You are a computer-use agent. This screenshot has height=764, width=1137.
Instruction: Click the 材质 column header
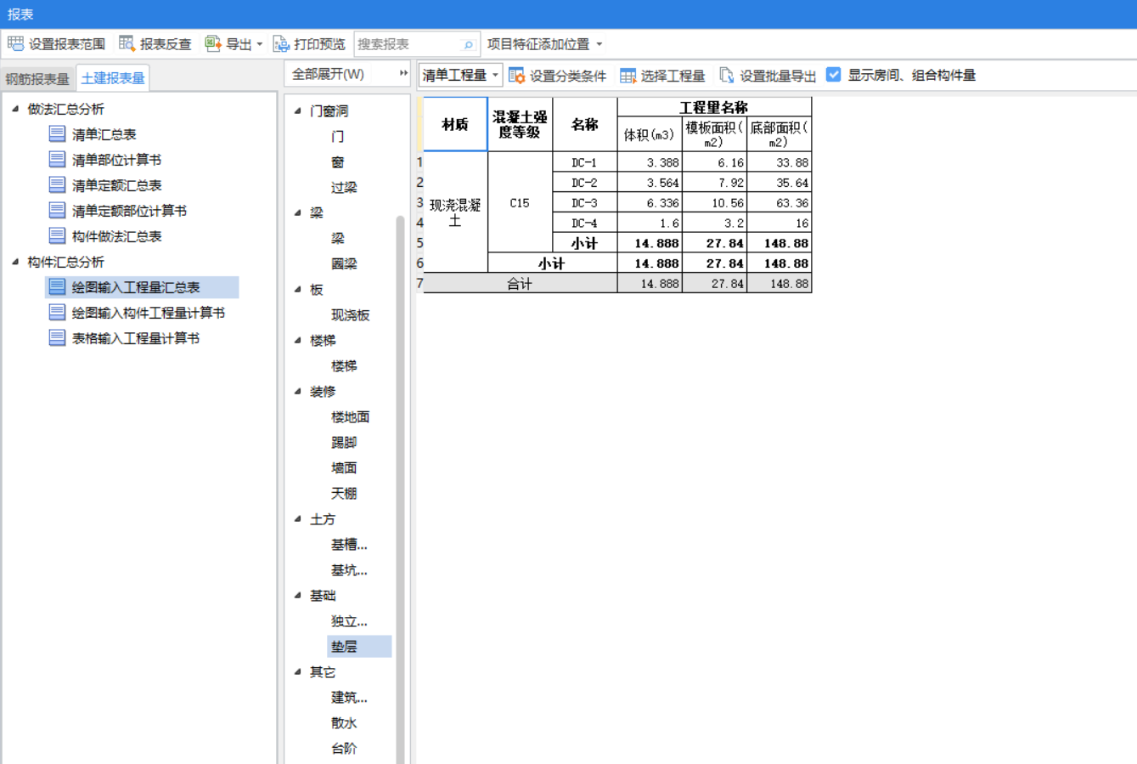[455, 124]
